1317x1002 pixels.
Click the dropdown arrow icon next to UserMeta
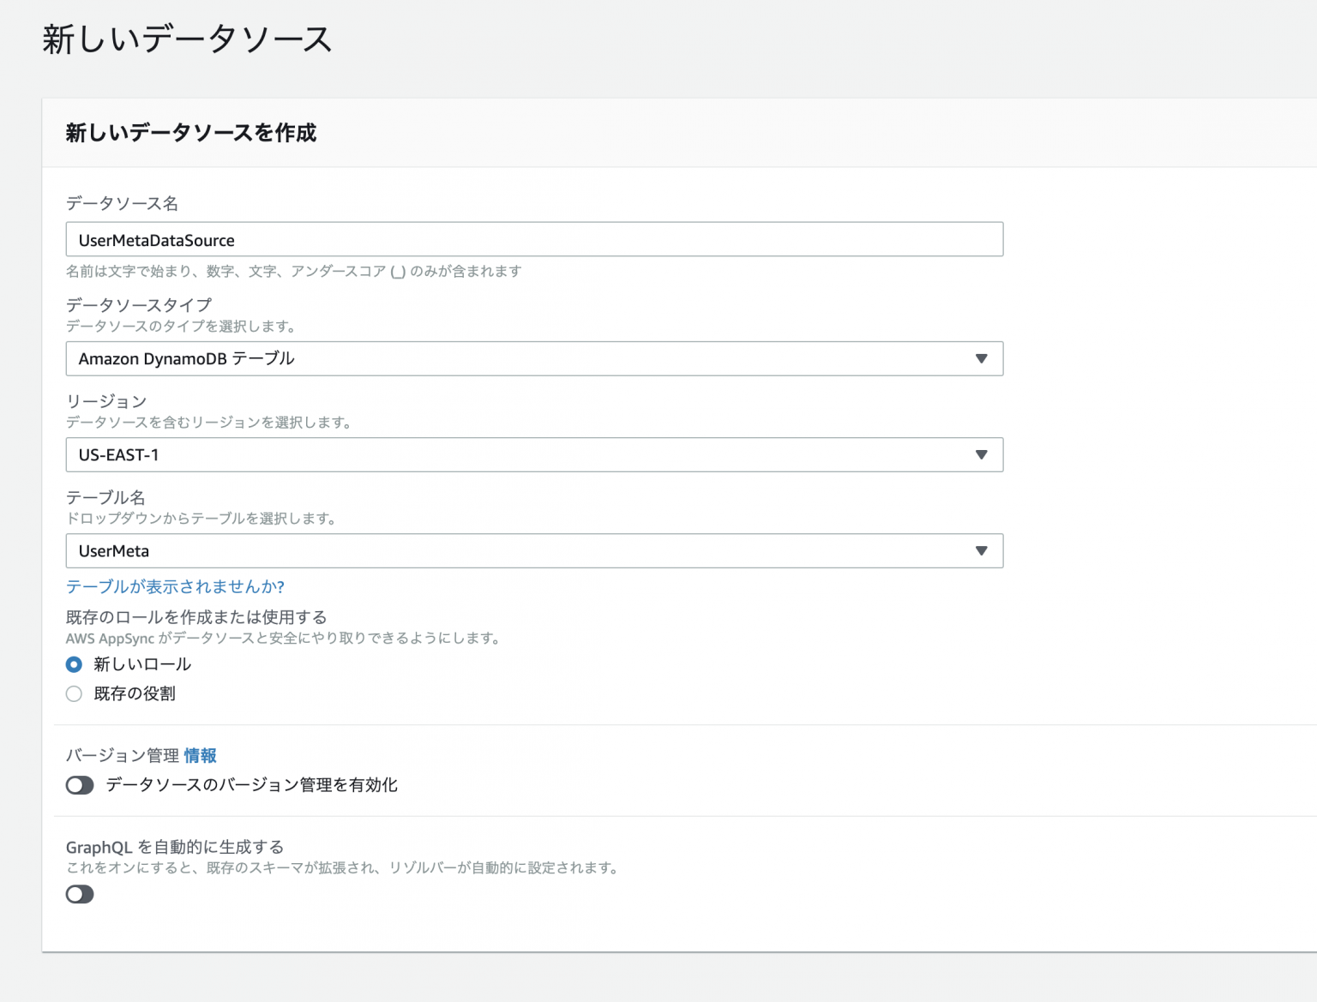(983, 550)
